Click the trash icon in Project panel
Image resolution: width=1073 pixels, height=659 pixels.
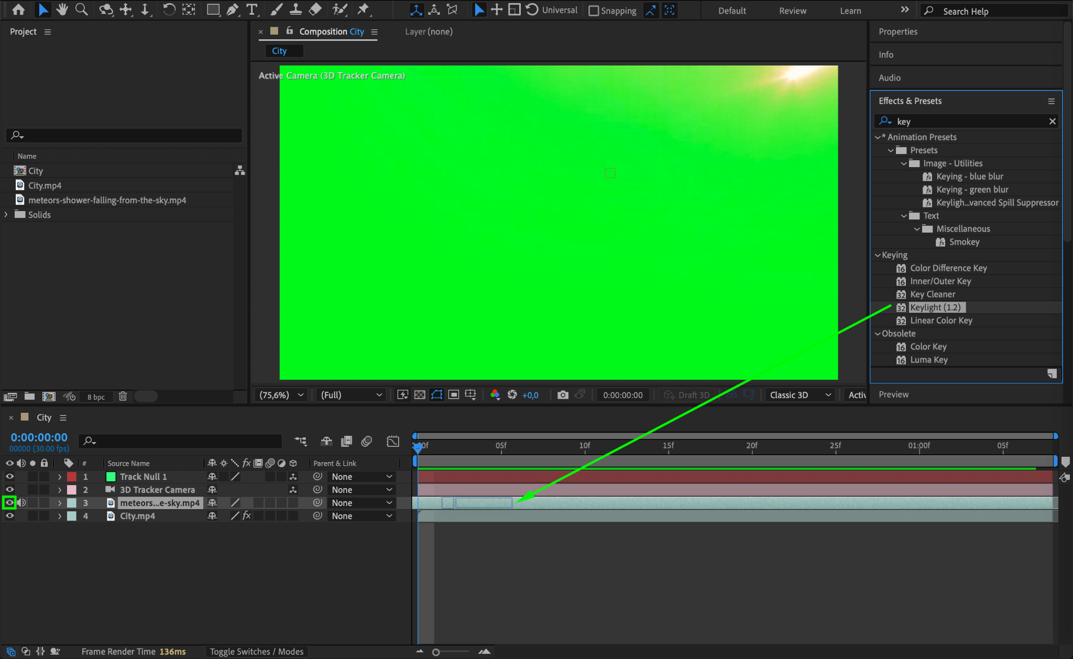pos(123,397)
